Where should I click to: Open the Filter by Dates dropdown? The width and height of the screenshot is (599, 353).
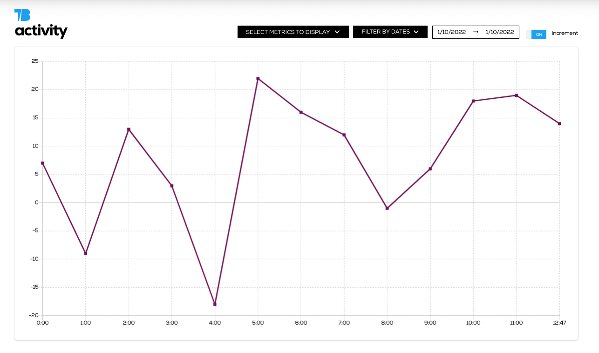point(386,32)
